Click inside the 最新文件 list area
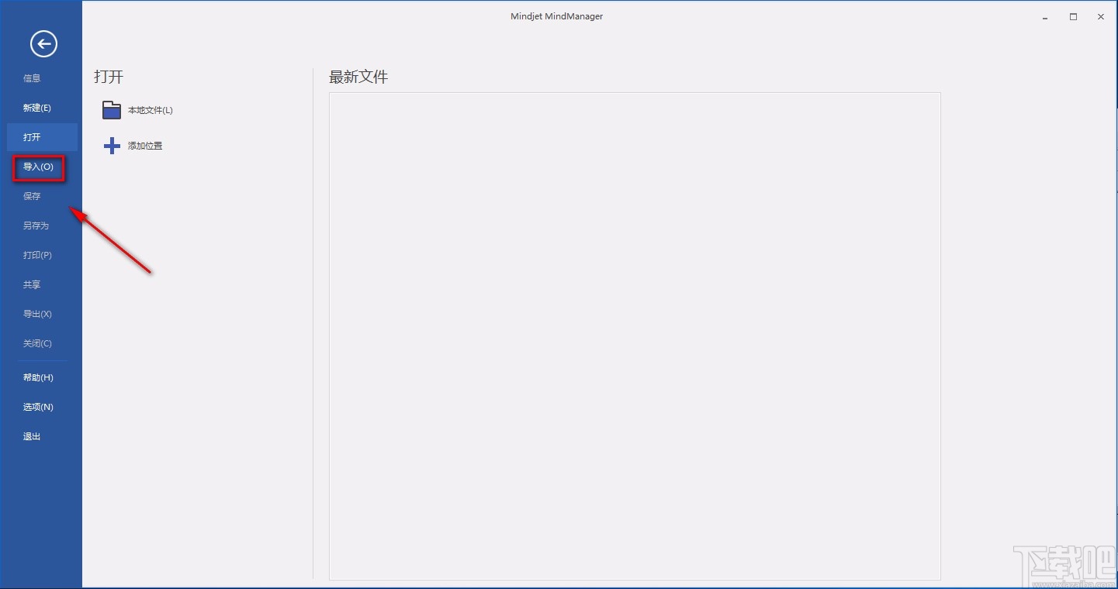Viewport: 1118px width, 589px height. tap(635, 336)
